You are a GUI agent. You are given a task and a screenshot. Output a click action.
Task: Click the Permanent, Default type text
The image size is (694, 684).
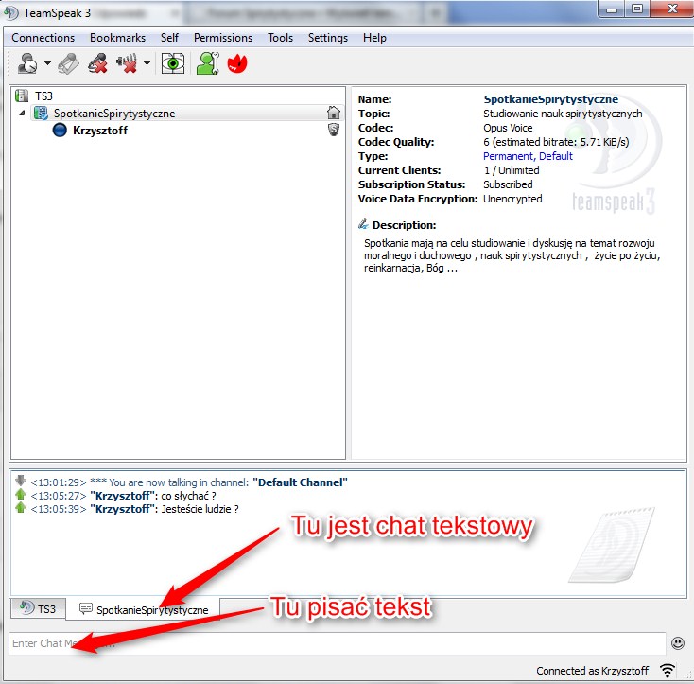pyautogui.click(x=528, y=156)
